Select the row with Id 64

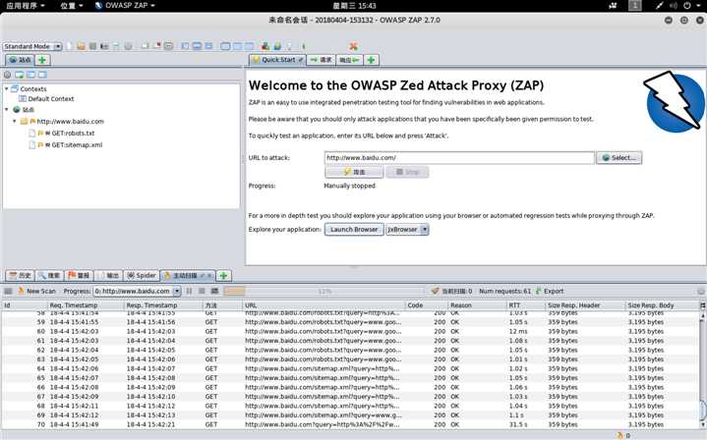[352, 368]
